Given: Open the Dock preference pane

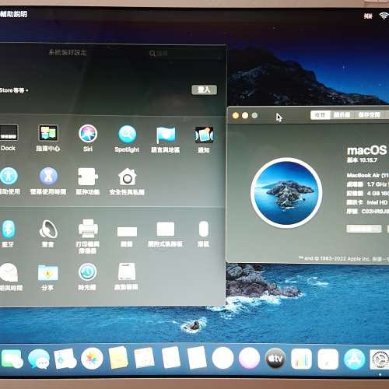Looking at the screenshot, I should coord(9,138).
